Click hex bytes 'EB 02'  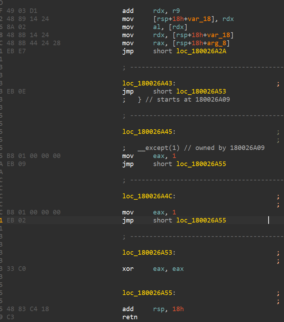point(16,220)
